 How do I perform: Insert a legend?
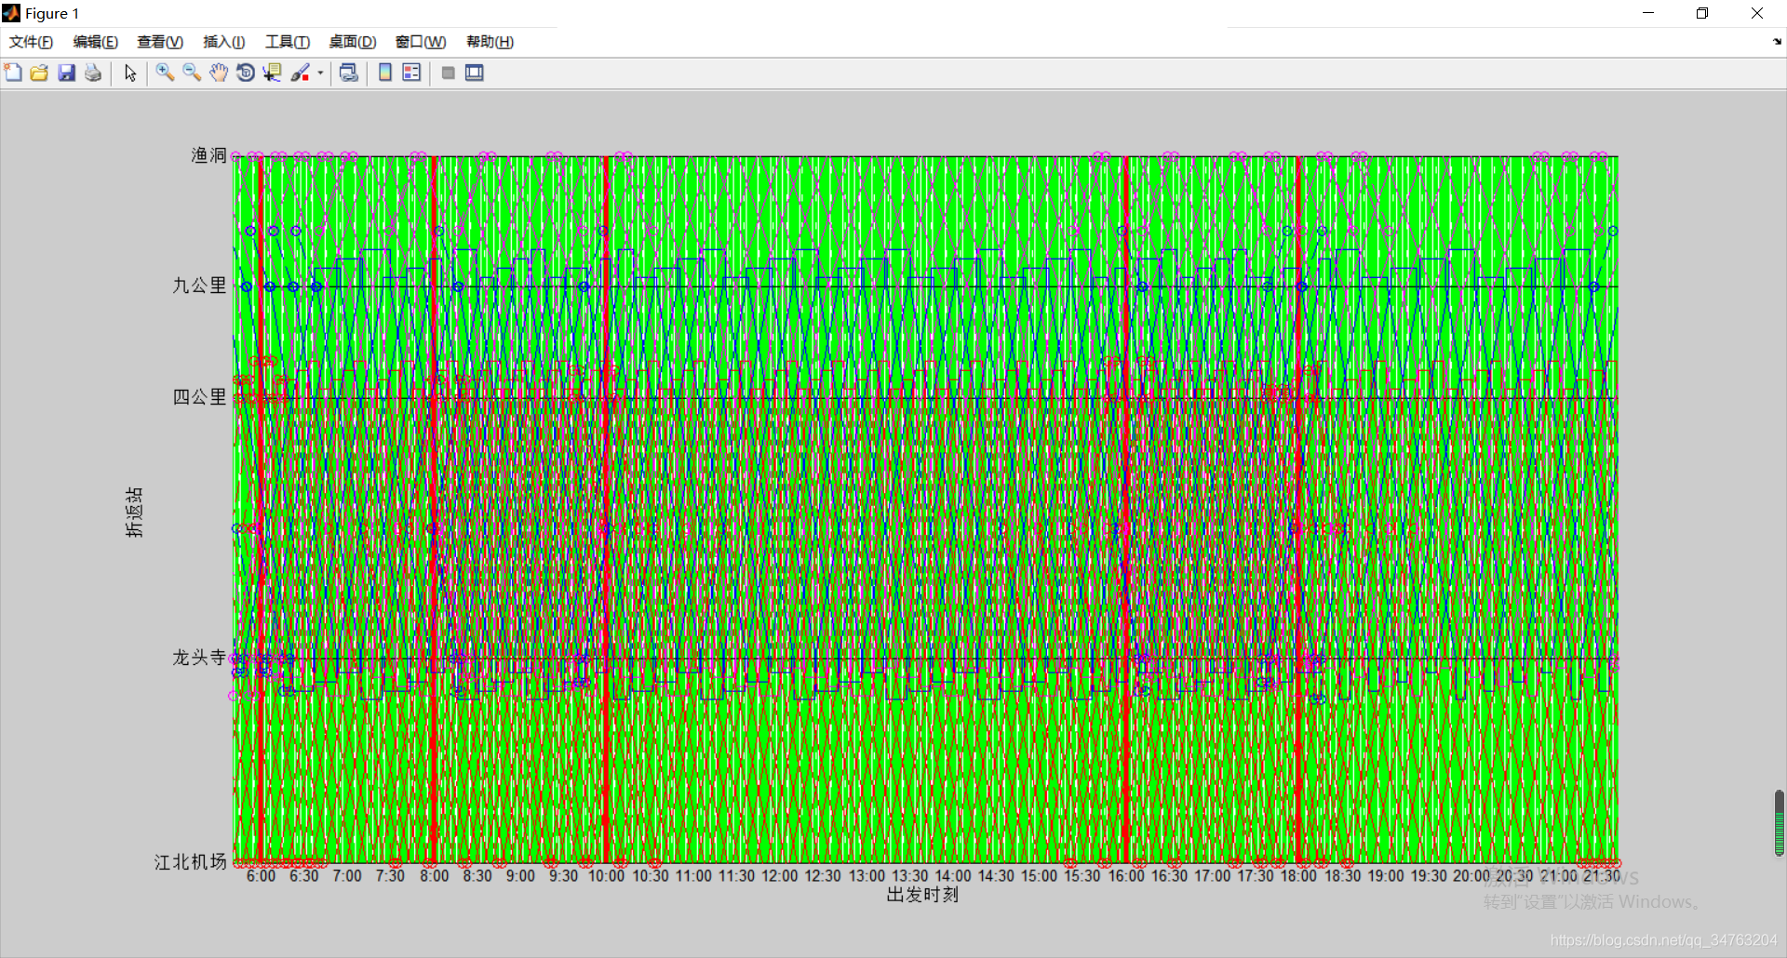coord(411,73)
